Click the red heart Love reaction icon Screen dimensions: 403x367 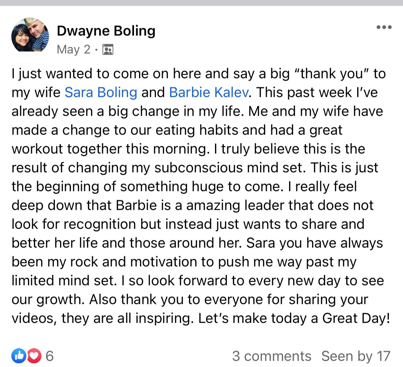[x=34, y=356]
